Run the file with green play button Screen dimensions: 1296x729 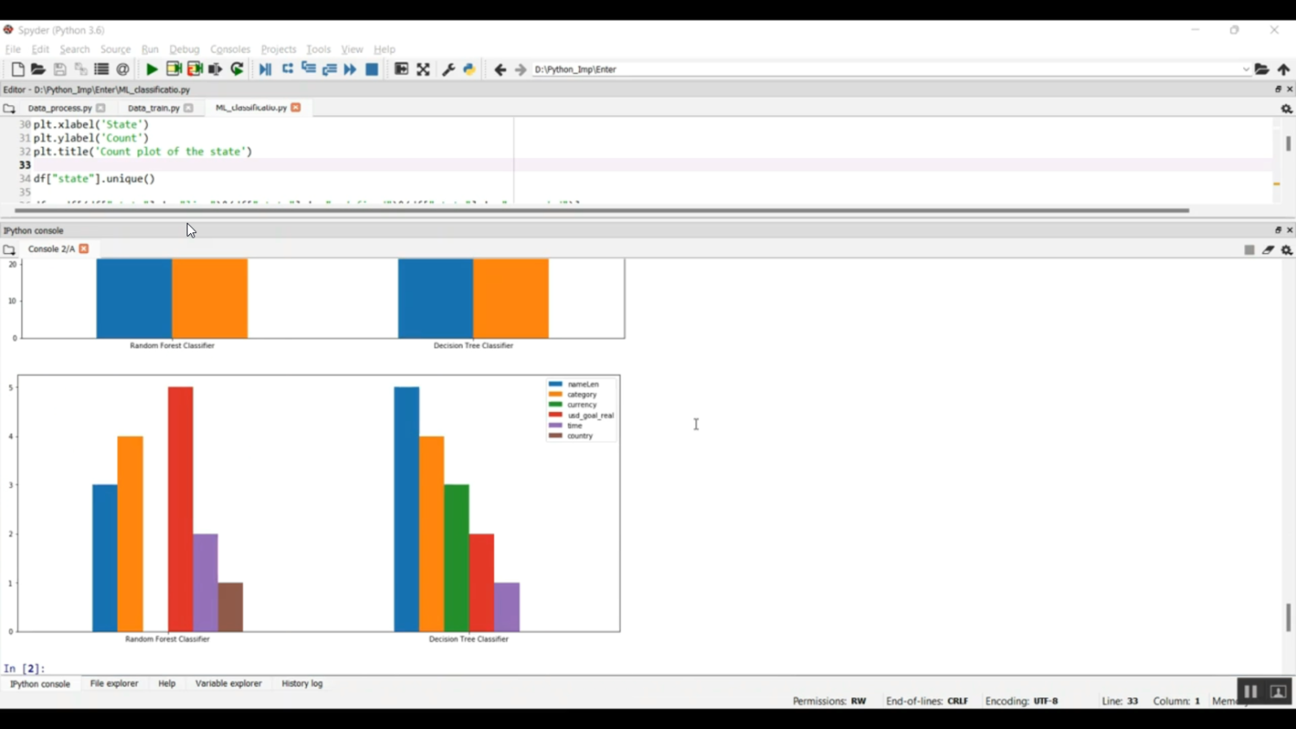point(152,69)
